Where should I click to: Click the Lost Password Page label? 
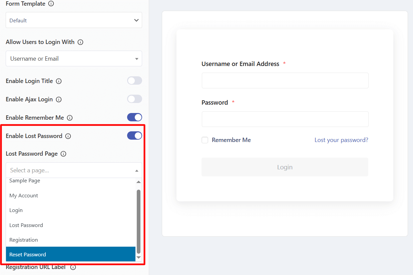[32, 154]
